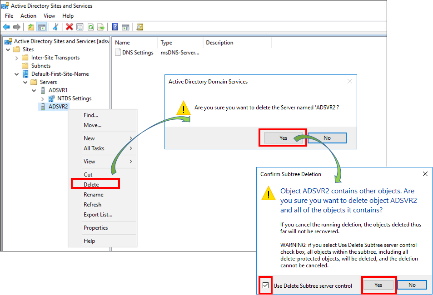This screenshot has width=433, height=295.
Task: Collapse the ADSVR1 server node
Action: point(34,90)
